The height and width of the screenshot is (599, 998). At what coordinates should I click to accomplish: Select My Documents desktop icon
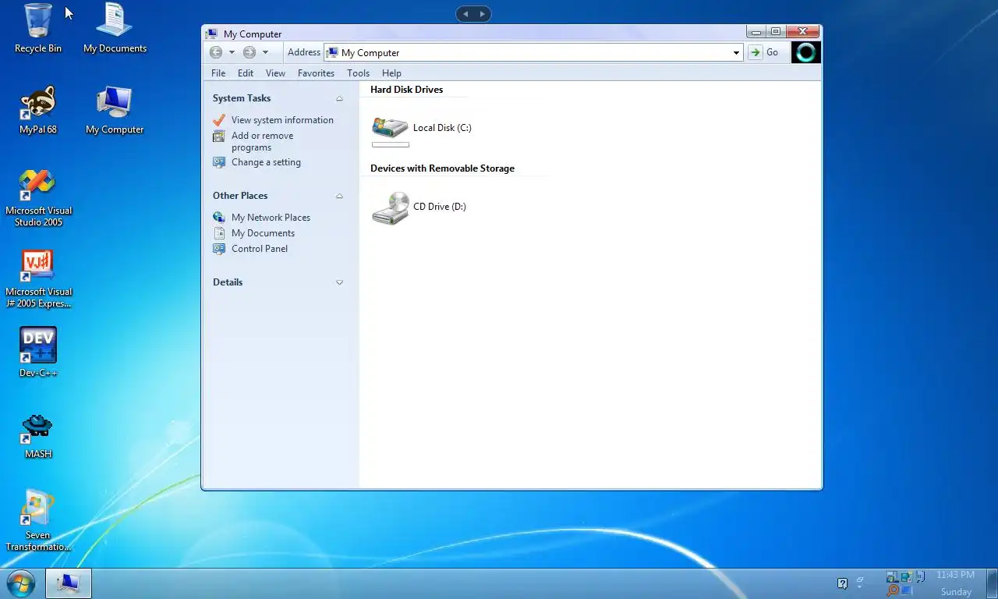point(115,28)
